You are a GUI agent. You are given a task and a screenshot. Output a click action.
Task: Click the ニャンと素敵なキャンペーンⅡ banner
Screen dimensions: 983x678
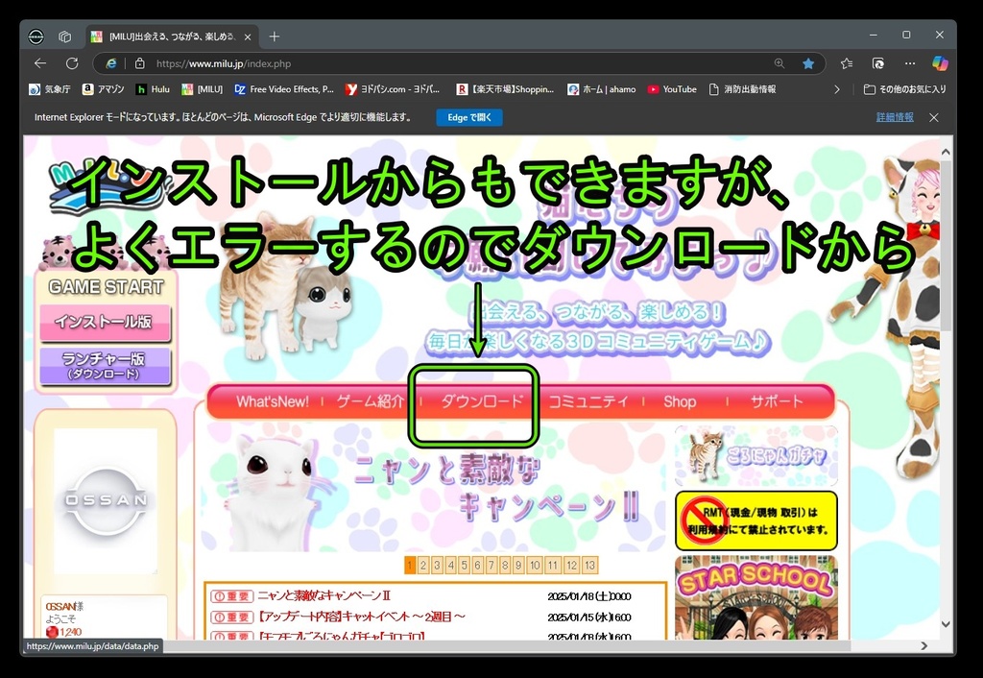tap(435, 488)
